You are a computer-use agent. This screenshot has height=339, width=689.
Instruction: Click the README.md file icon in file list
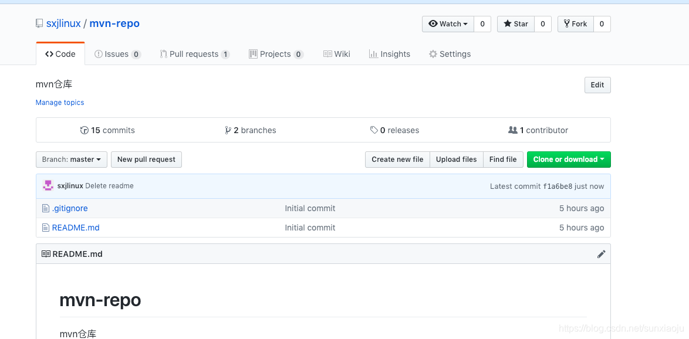pos(46,228)
